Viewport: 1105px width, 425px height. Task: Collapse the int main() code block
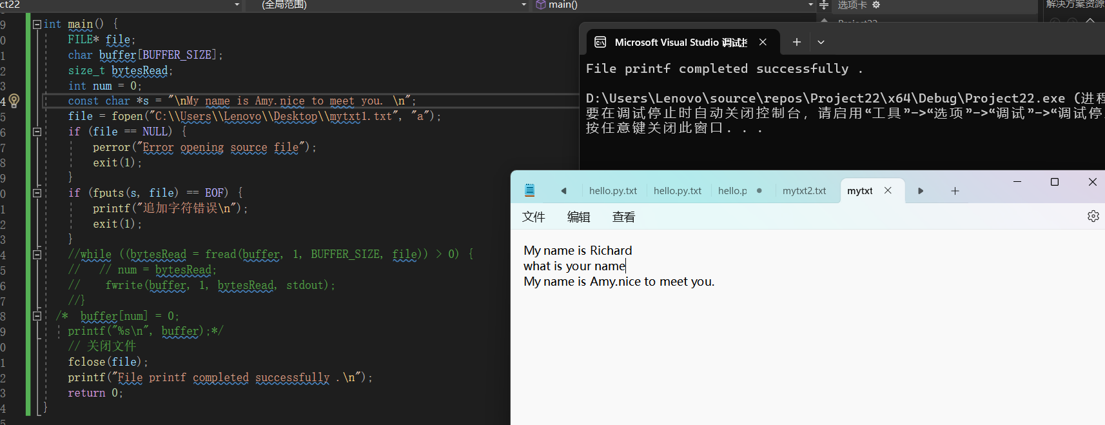point(37,25)
